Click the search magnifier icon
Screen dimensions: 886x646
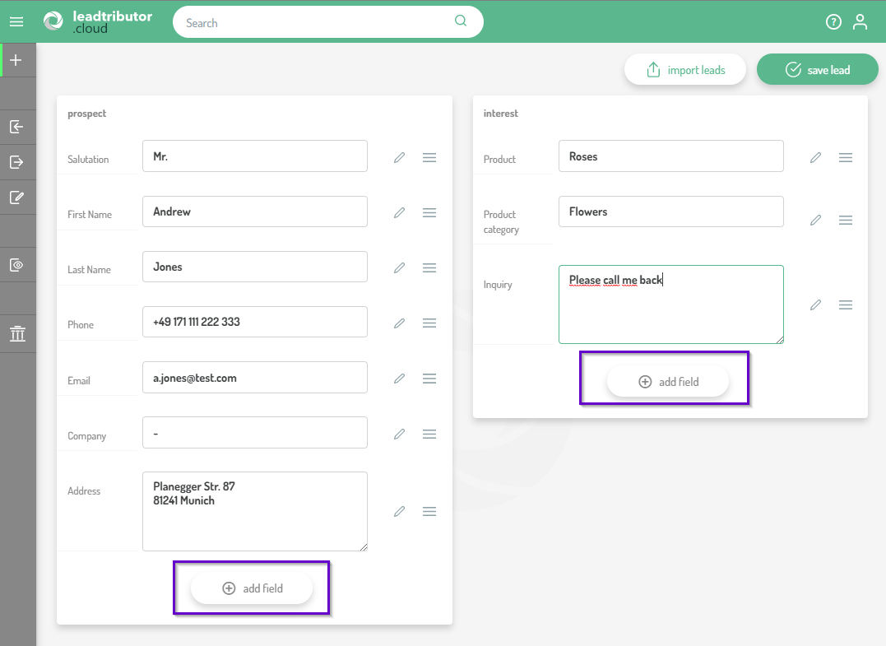tap(461, 21)
